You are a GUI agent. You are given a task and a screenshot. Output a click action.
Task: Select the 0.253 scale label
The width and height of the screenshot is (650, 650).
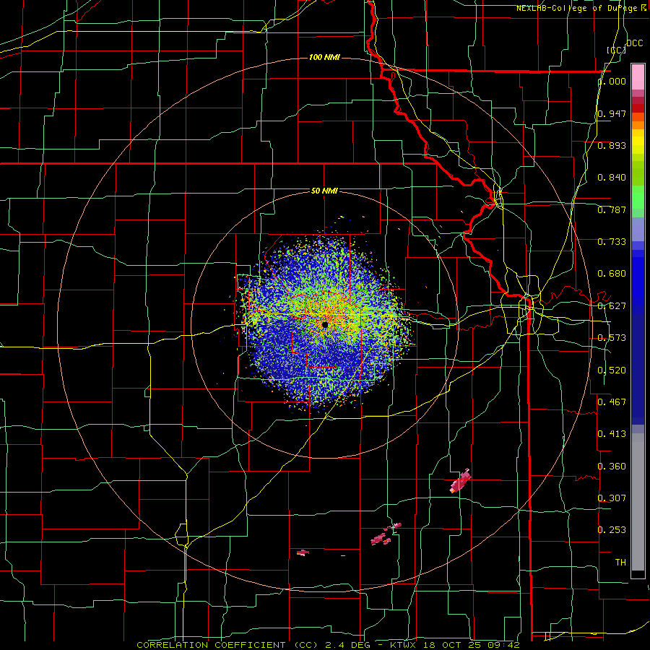[x=612, y=530]
